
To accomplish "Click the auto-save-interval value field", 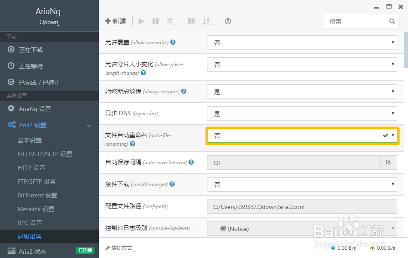I will pyautogui.click(x=293, y=163).
